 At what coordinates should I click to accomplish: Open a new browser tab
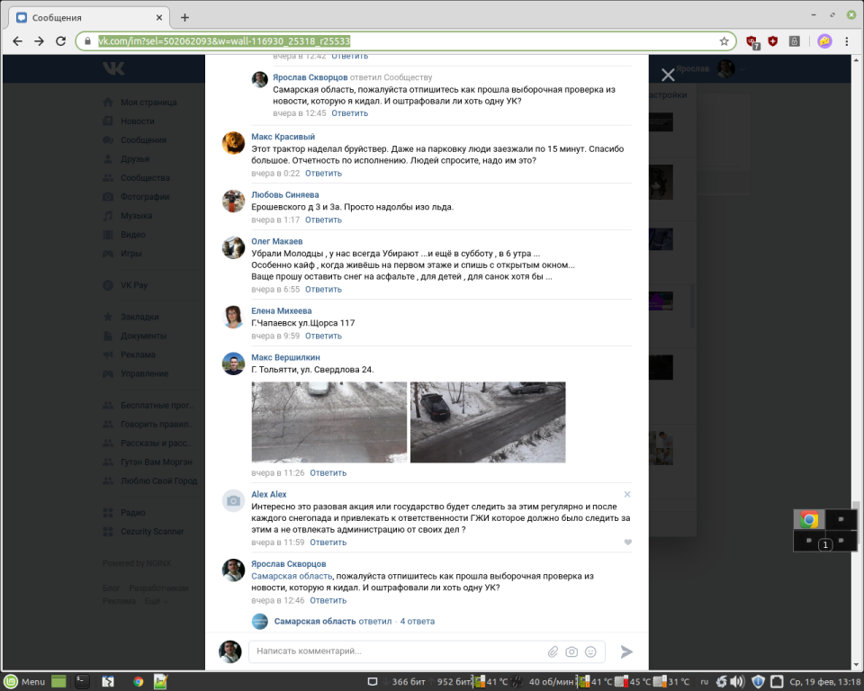click(185, 17)
